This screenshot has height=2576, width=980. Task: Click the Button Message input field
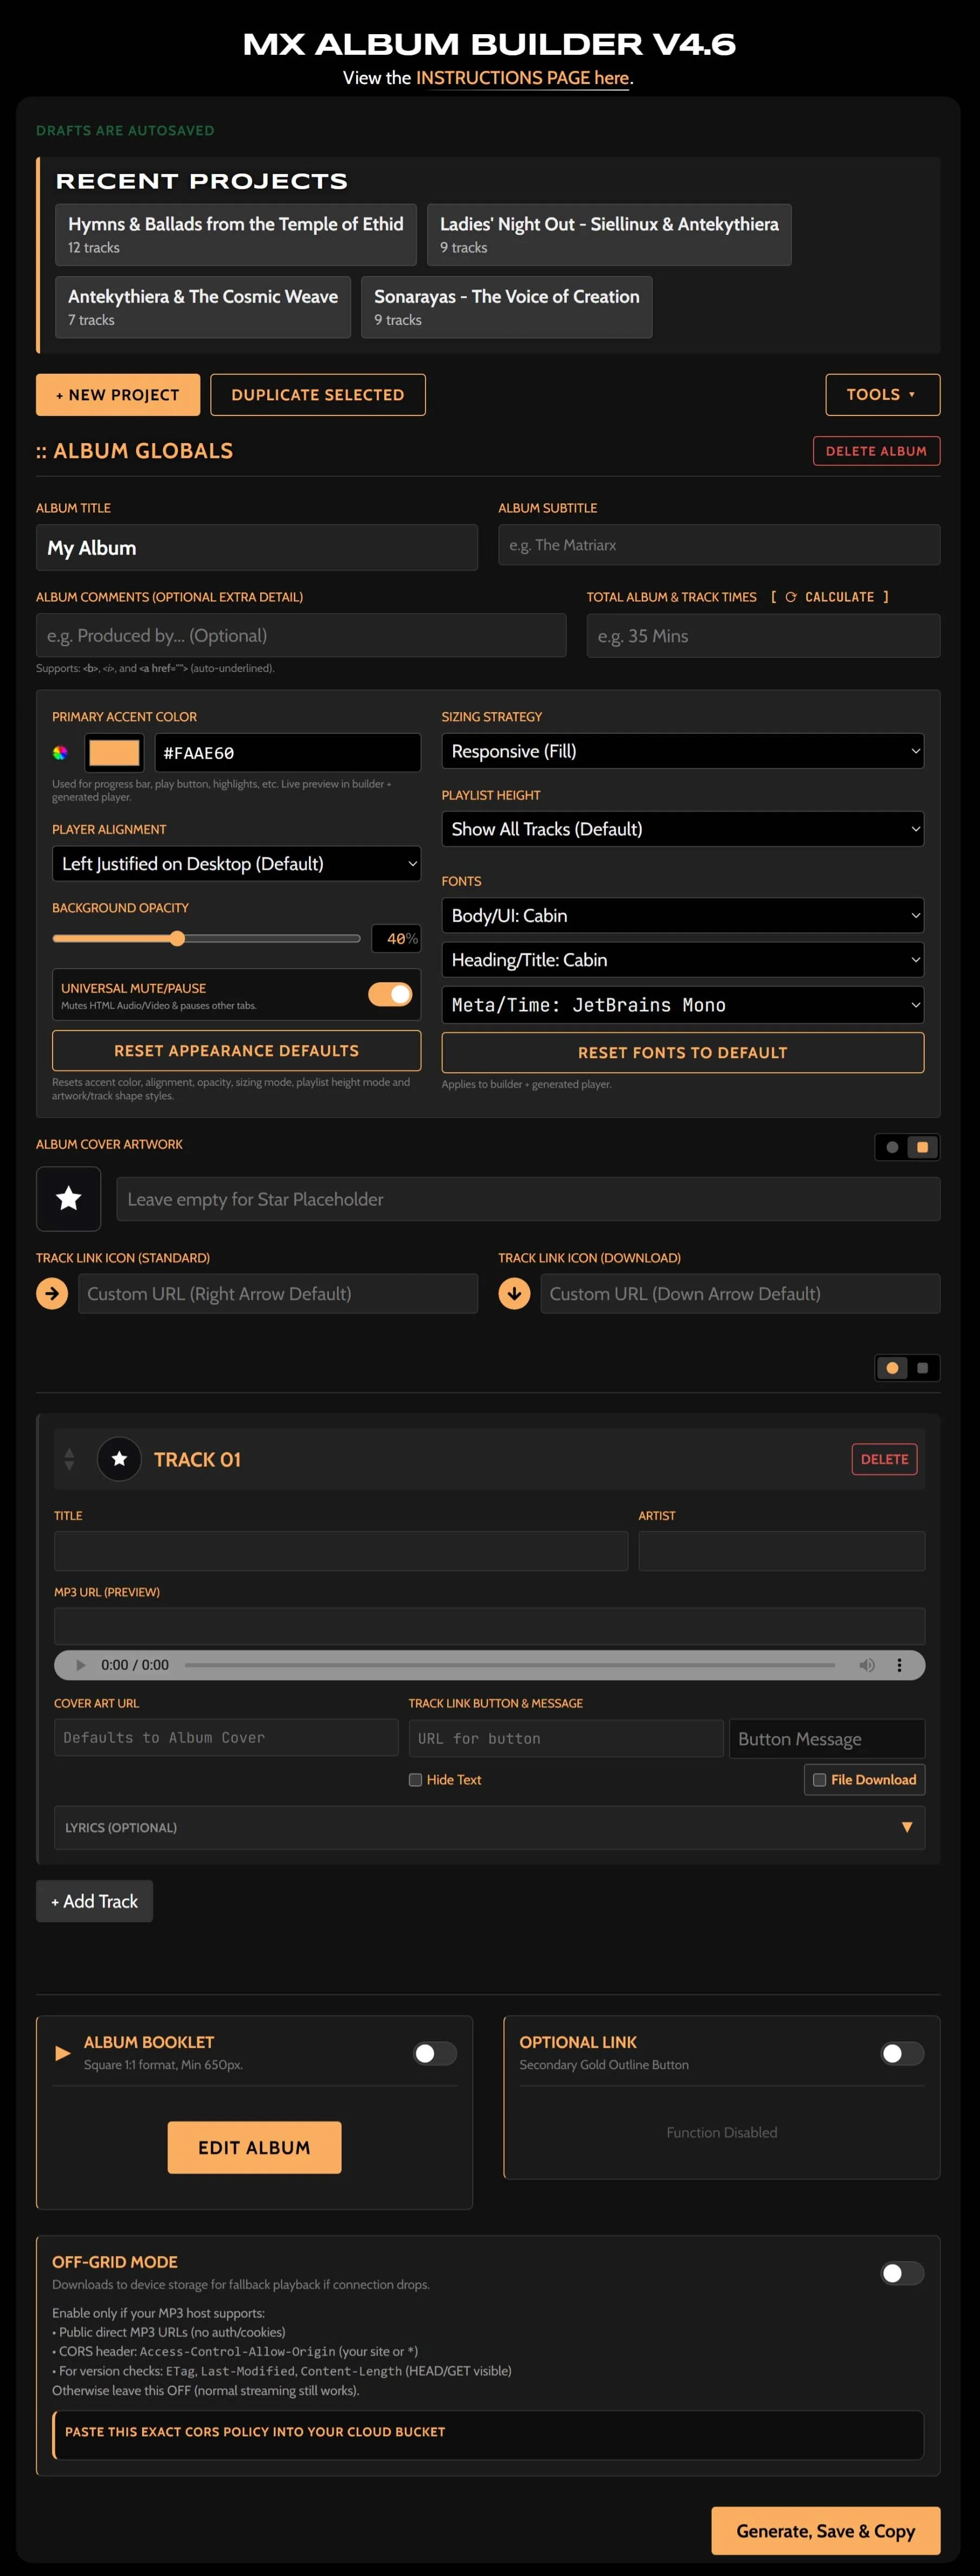827,1738
